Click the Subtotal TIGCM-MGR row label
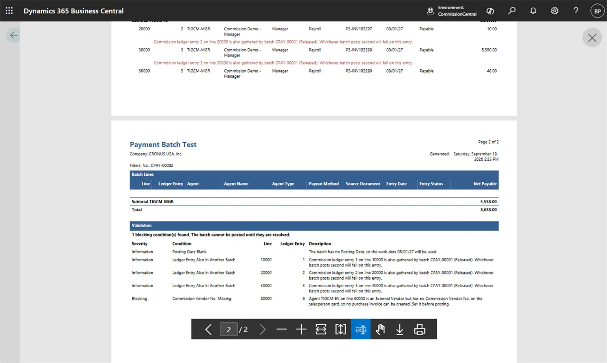Image resolution: width=607 pixels, height=363 pixels. (x=153, y=202)
